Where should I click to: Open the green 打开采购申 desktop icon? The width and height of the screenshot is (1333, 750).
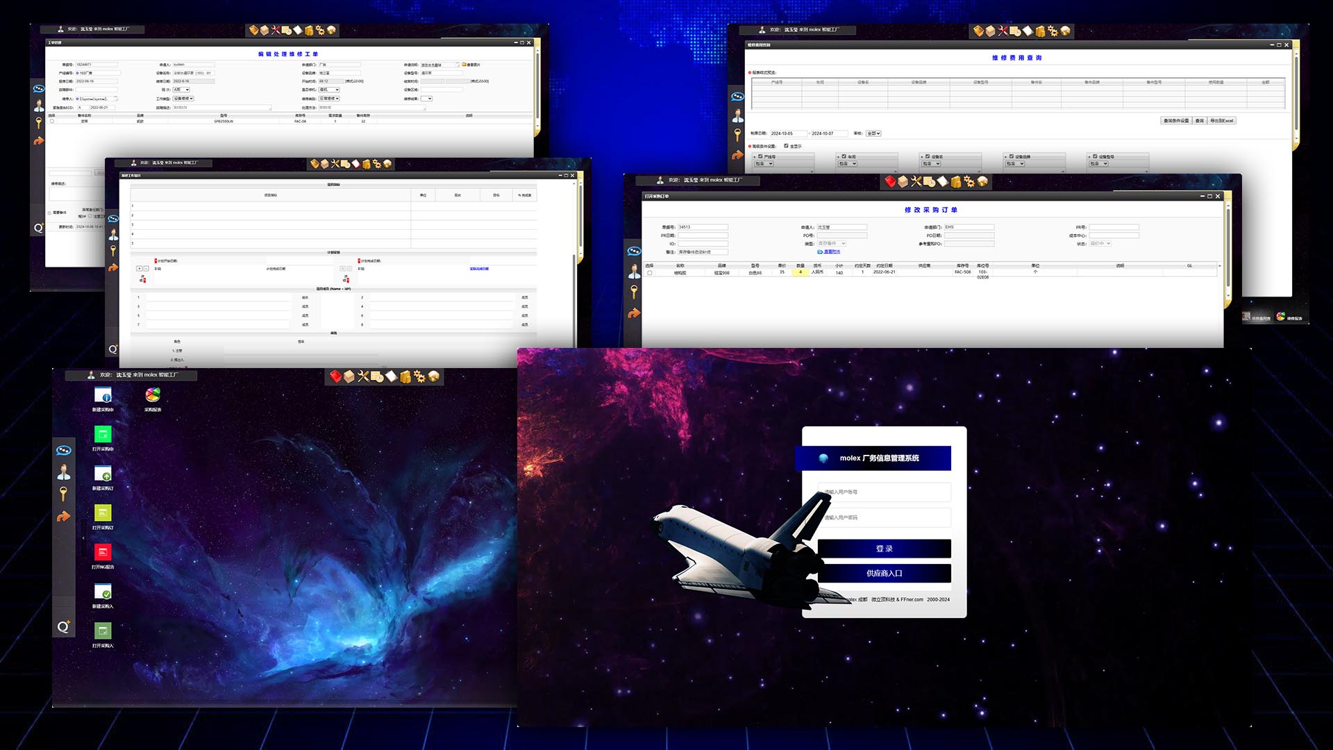[x=103, y=435]
